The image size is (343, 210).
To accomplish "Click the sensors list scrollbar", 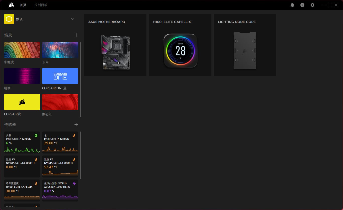I will click(80, 155).
